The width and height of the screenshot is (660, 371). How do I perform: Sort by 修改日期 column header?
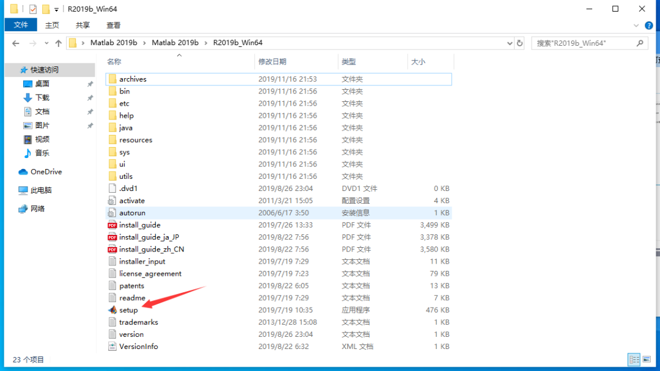273,62
